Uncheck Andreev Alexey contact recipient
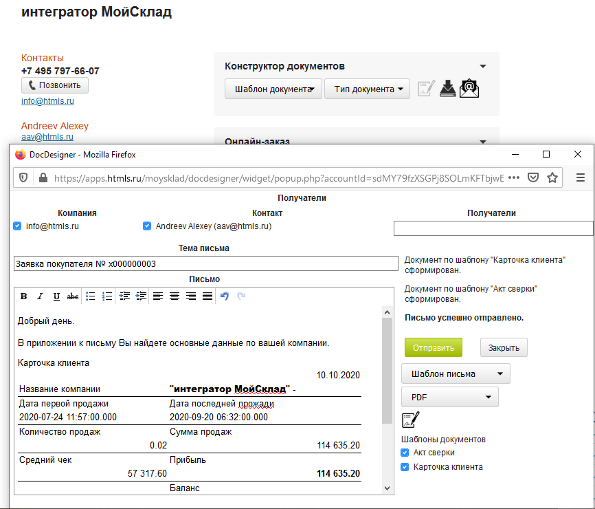595x509 pixels. [x=147, y=226]
